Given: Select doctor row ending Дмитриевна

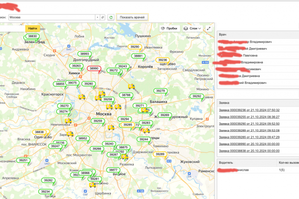Looking at the screenshot, I should pos(258,76).
